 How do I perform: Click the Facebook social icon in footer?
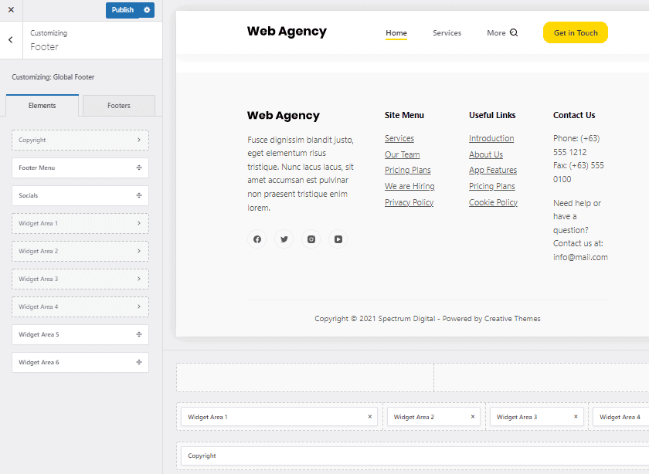coord(257,239)
